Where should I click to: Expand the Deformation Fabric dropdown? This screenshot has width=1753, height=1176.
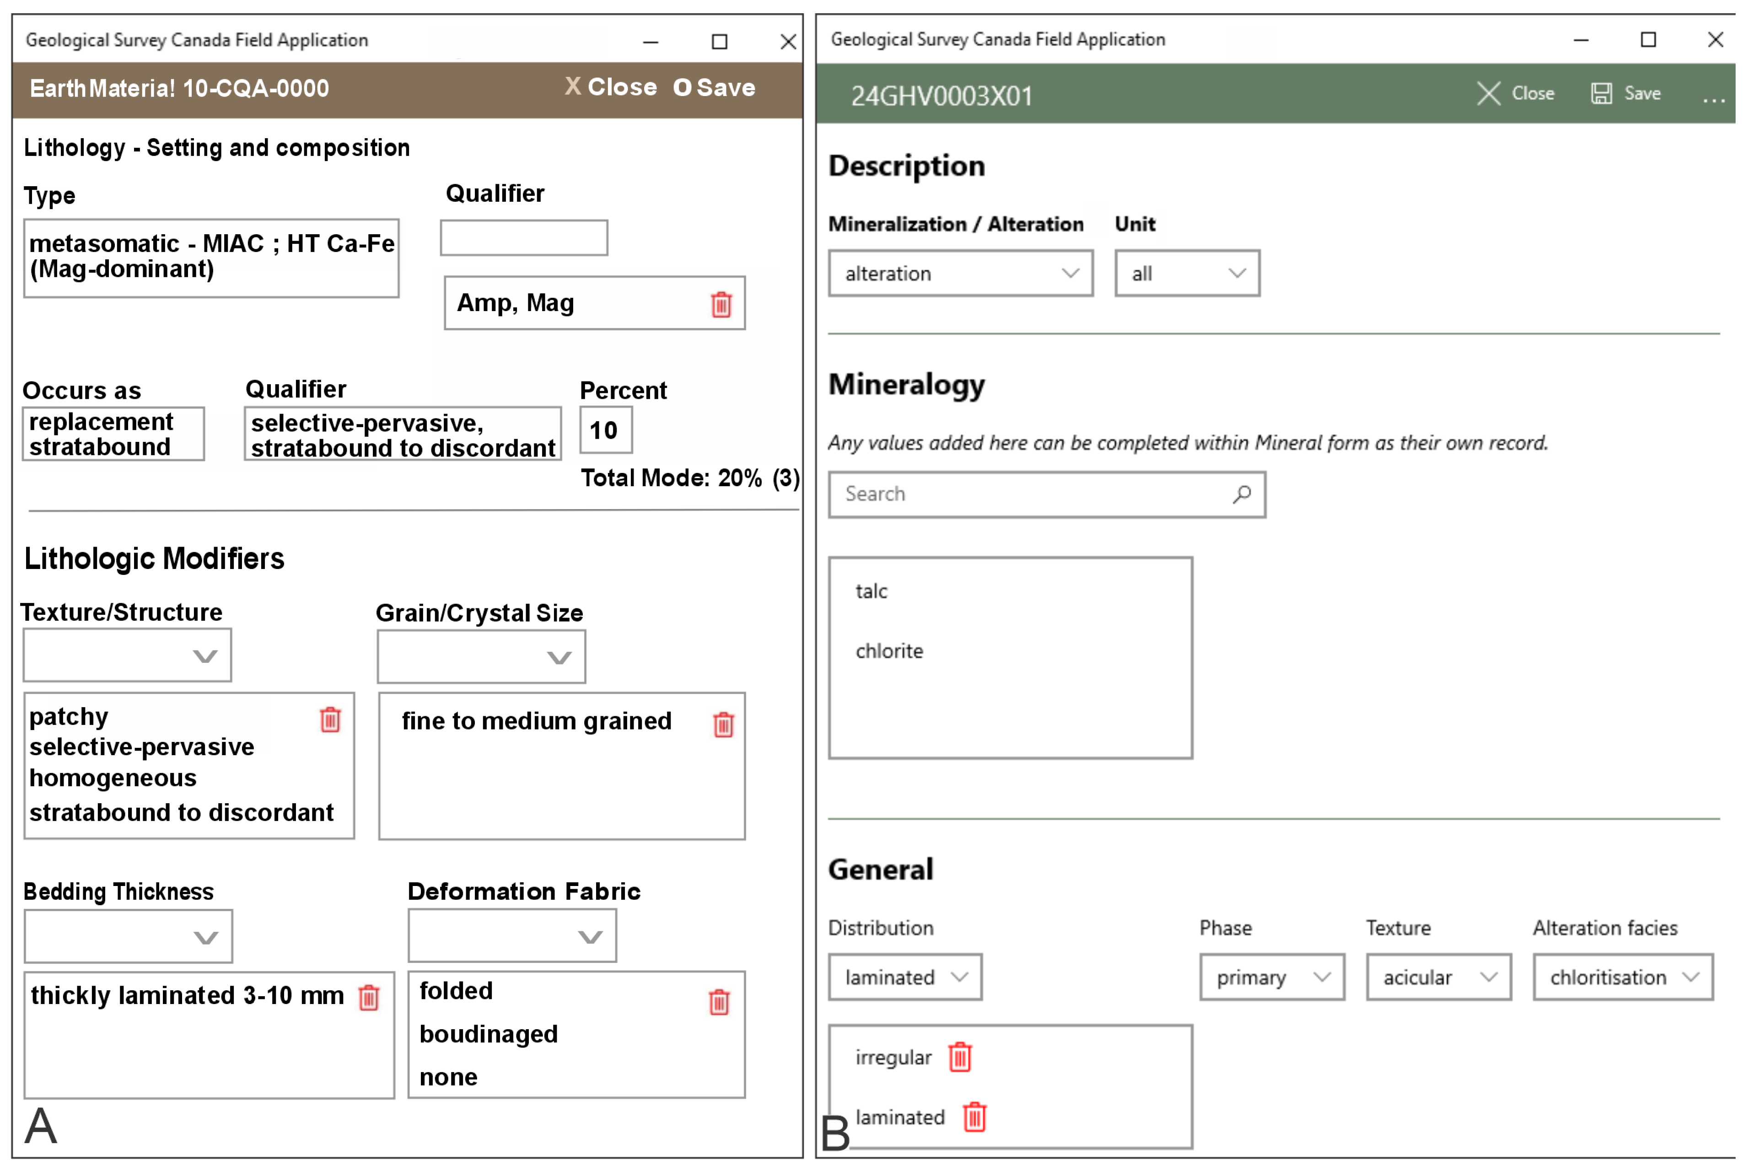[512, 936]
